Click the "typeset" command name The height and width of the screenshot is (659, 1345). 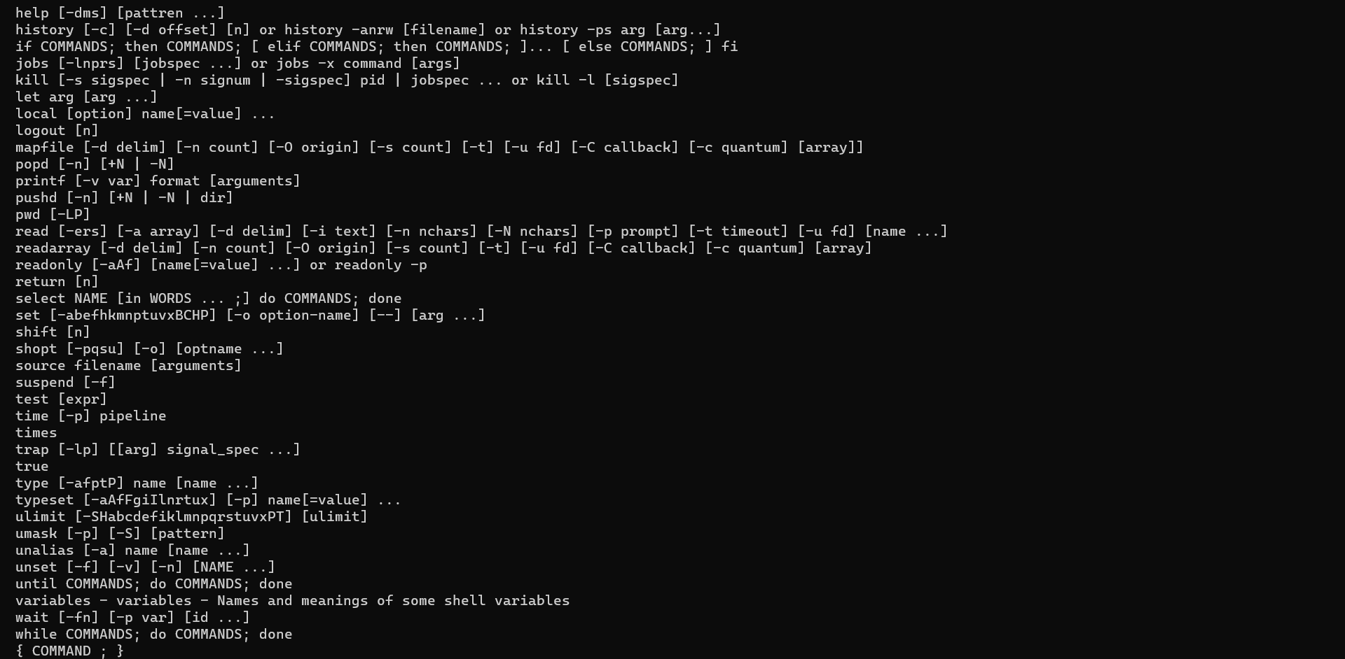coord(44,500)
